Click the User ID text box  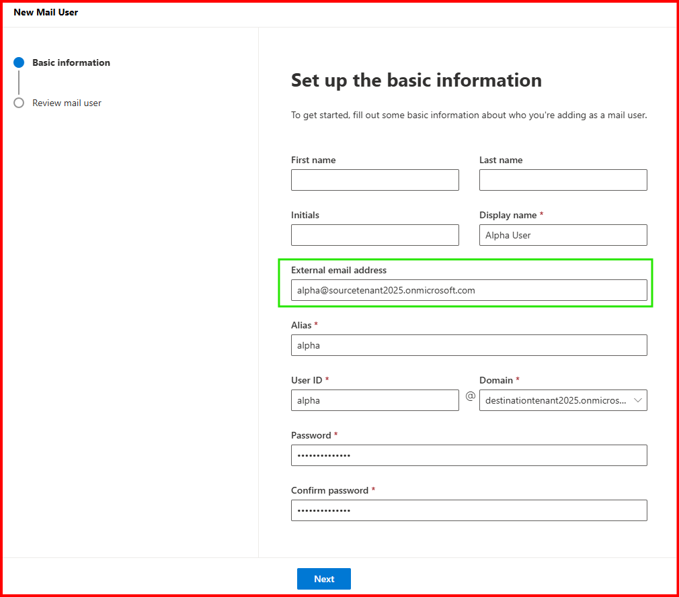pyautogui.click(x=374, y=400)
